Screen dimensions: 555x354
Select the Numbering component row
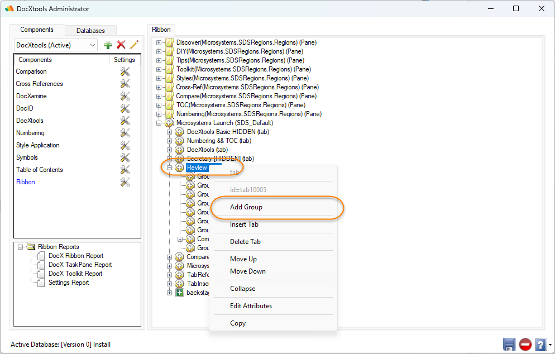pyautogui.click(x=30, y=133)
